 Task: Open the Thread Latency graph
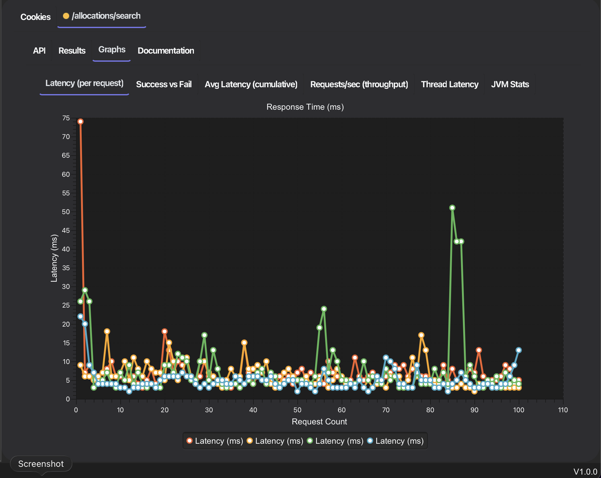[x=449, y=84]
